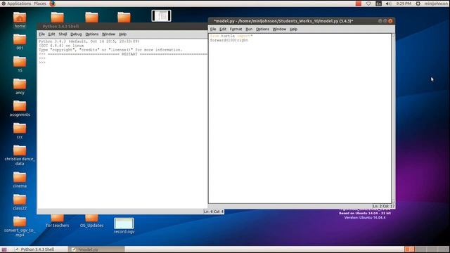Open Help menu in Python Shell window
The width and height of the screenshot is (450, 253).
[122, 34]
